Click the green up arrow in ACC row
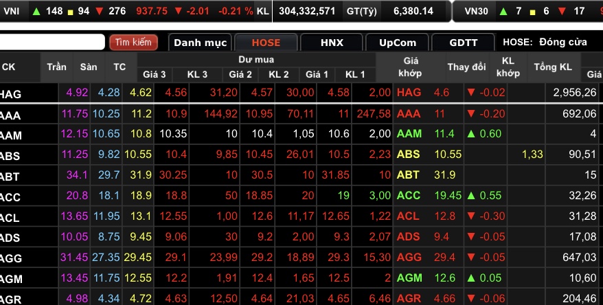603x305 pixels. coord(470,196)
